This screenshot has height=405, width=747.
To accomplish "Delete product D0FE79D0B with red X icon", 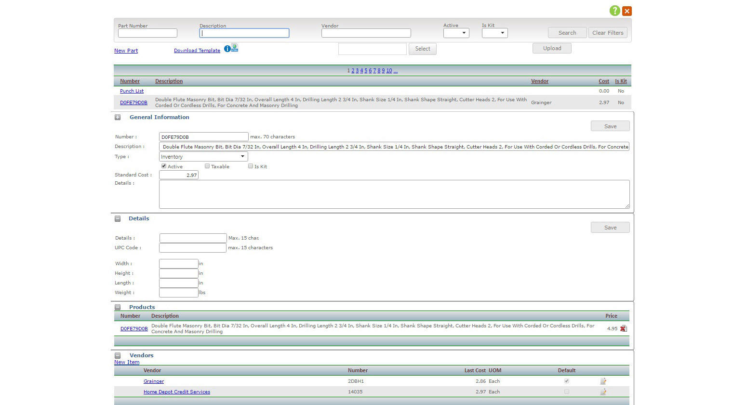I will pyautogui.click(x=623, y=329).
